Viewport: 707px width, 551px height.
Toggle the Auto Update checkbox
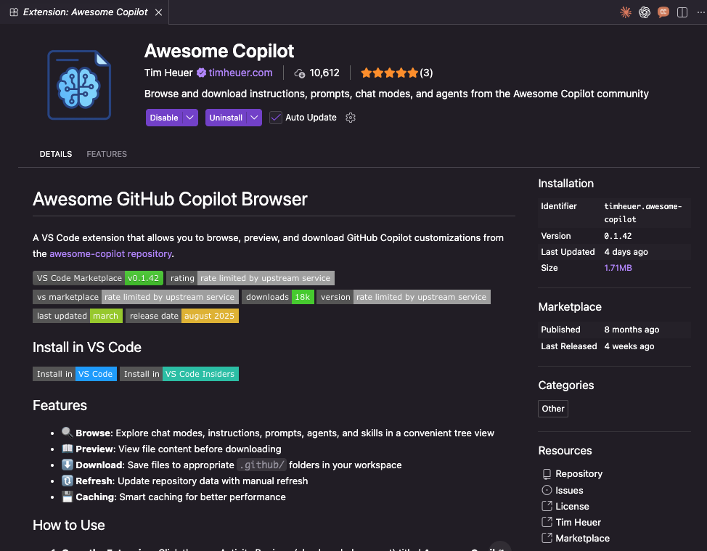(x=276, y=118)
